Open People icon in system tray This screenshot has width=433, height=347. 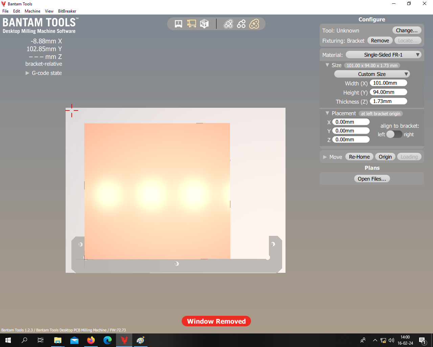click(363, 340)
